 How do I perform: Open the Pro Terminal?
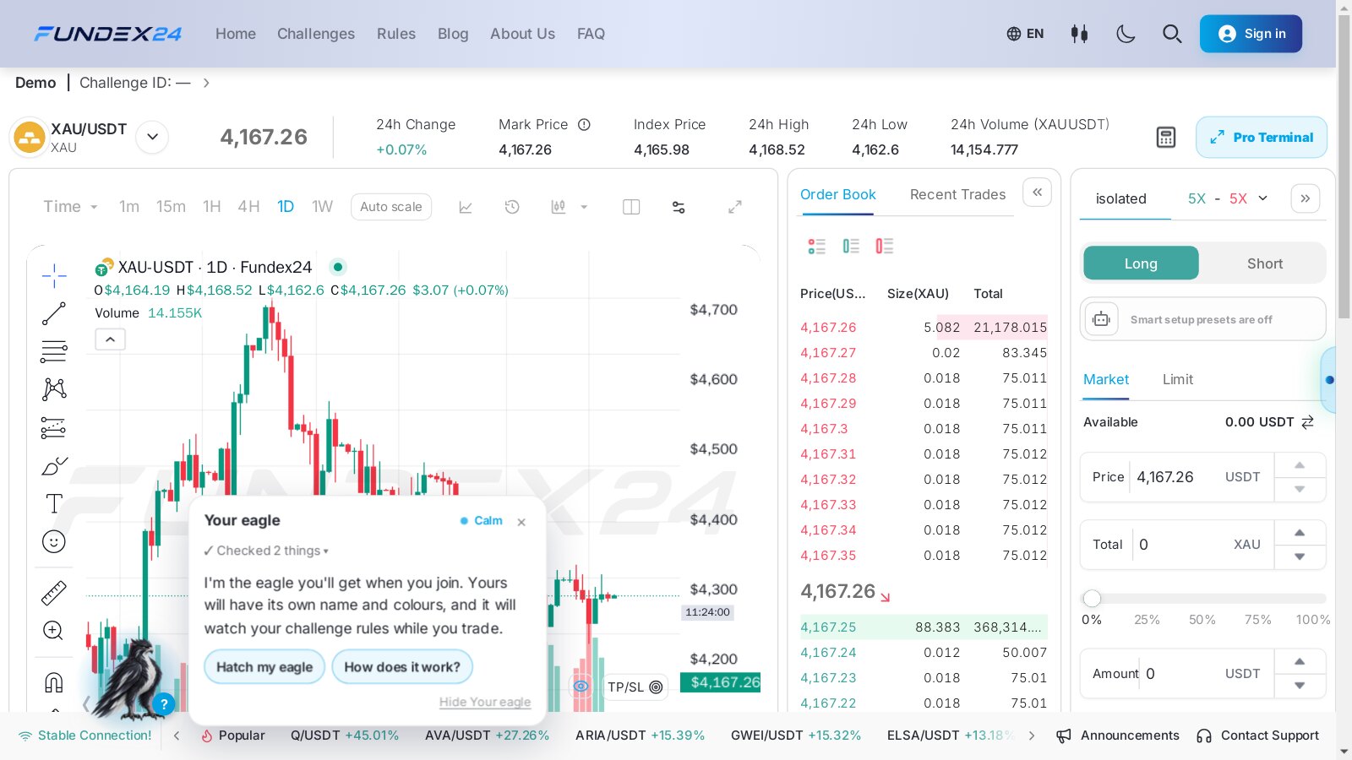point(1262,138)
